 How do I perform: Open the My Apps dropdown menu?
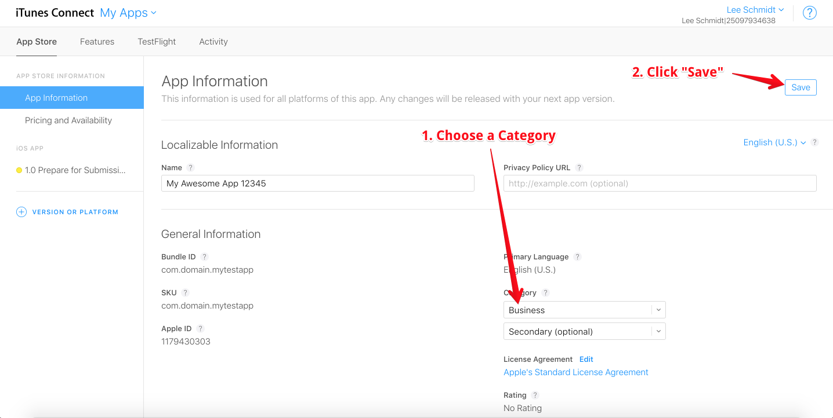tap(128, 13)
